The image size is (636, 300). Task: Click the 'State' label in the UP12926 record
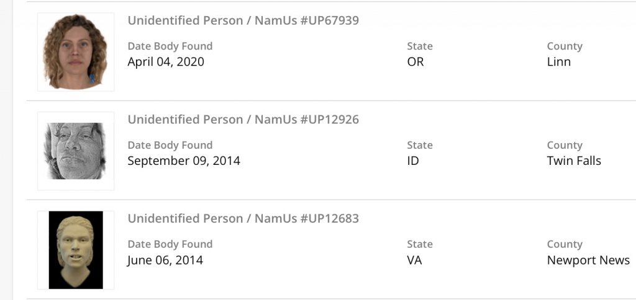coord(420,146)
